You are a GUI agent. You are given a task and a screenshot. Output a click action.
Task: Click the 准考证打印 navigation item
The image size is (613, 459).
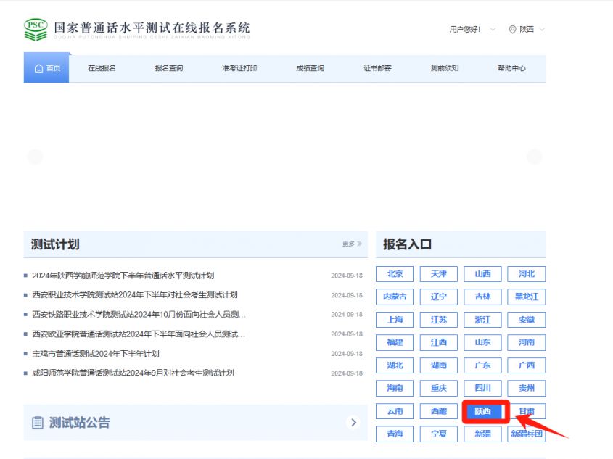tap(239, 68)
